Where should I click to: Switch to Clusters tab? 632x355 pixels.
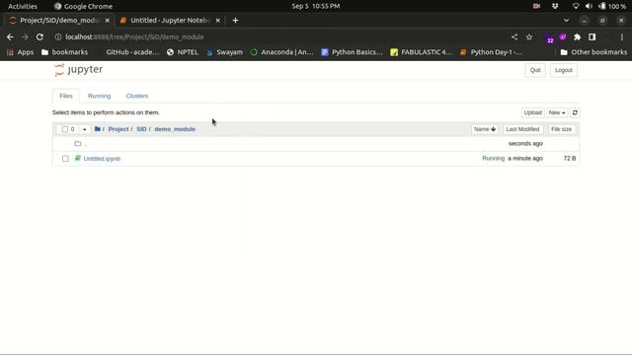(137, 96)
